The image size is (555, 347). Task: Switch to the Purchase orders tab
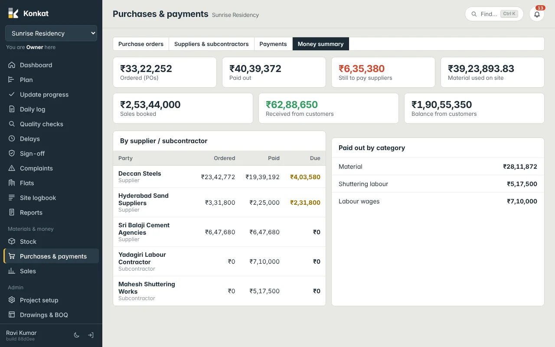coord(141,44)
